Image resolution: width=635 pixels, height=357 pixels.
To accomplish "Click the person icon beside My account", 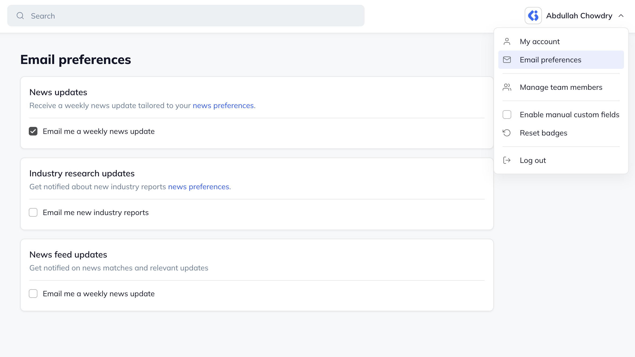I will click(x=507, y=41).
